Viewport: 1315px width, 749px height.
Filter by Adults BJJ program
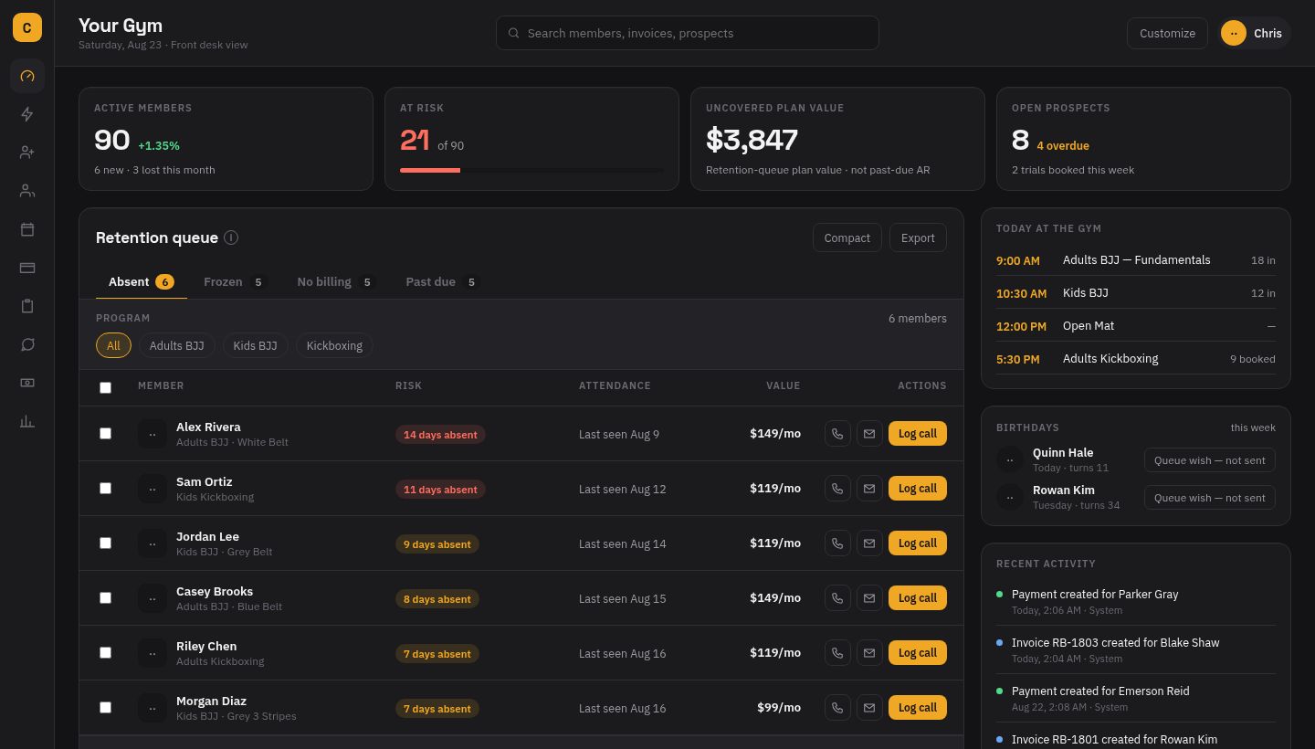click(177, 345)
